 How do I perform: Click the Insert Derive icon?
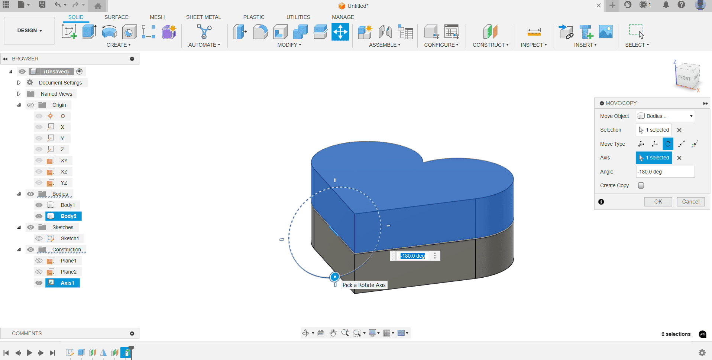(566, 32)
